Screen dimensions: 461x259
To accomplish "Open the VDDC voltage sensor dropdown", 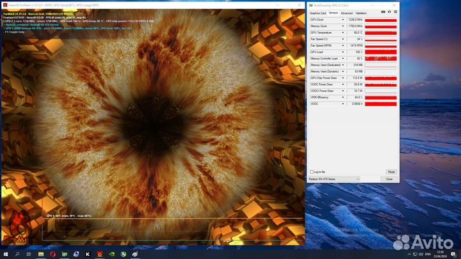I will coord(343,104).
